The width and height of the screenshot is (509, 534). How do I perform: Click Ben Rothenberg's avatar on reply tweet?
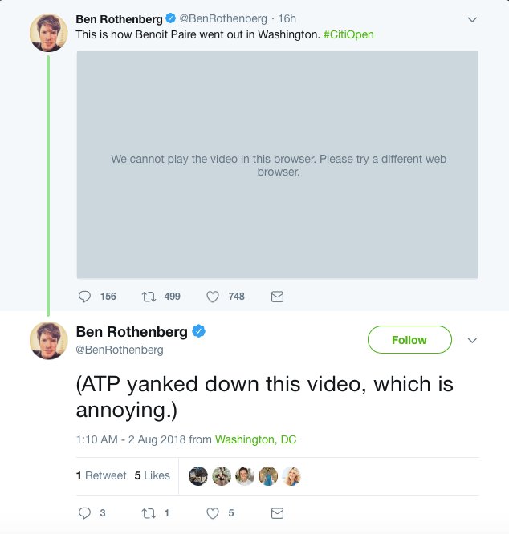[48, 340]
